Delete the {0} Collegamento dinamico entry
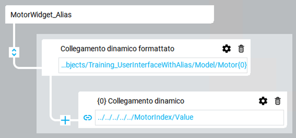 pos(278,101)
